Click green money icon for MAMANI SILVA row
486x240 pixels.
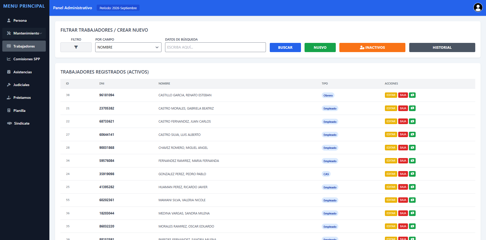(x=412, y=200)
